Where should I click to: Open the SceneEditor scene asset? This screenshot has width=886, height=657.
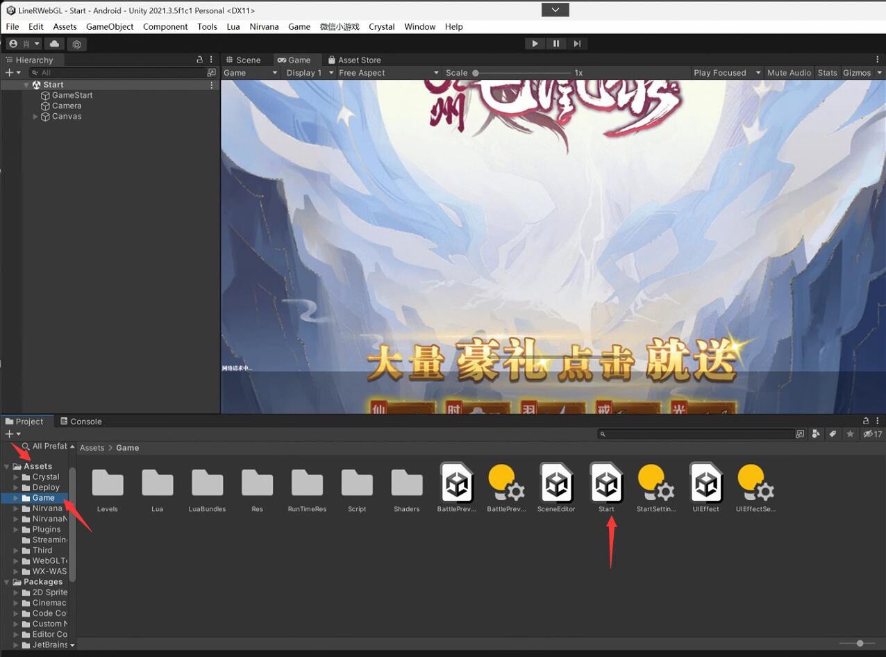tap(556, 483)
